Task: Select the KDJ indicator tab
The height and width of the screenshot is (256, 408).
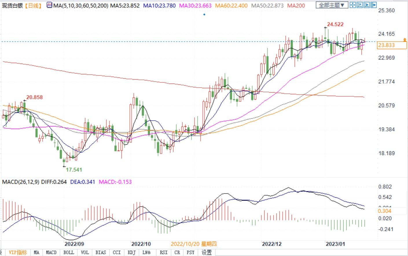Action: tap(132, 253)
